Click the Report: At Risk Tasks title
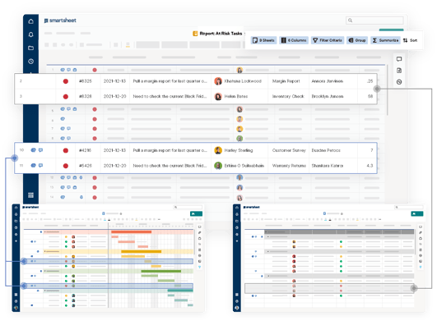 pos(221,34)
